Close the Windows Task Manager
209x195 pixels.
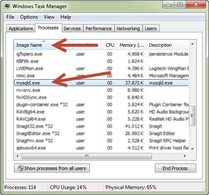(196, 5)
